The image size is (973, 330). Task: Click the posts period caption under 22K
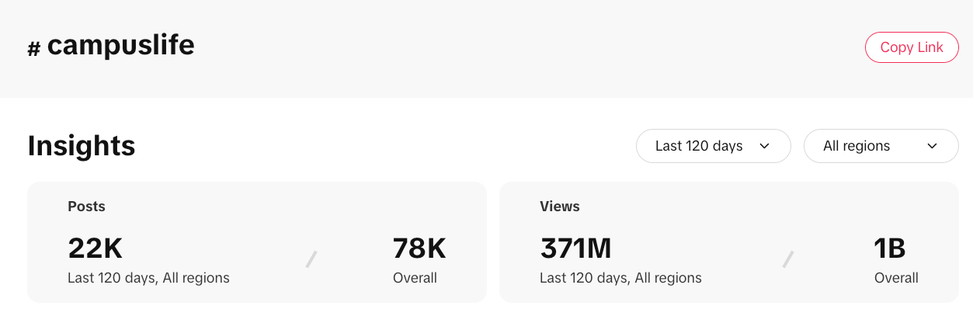(x=148, y=278)
